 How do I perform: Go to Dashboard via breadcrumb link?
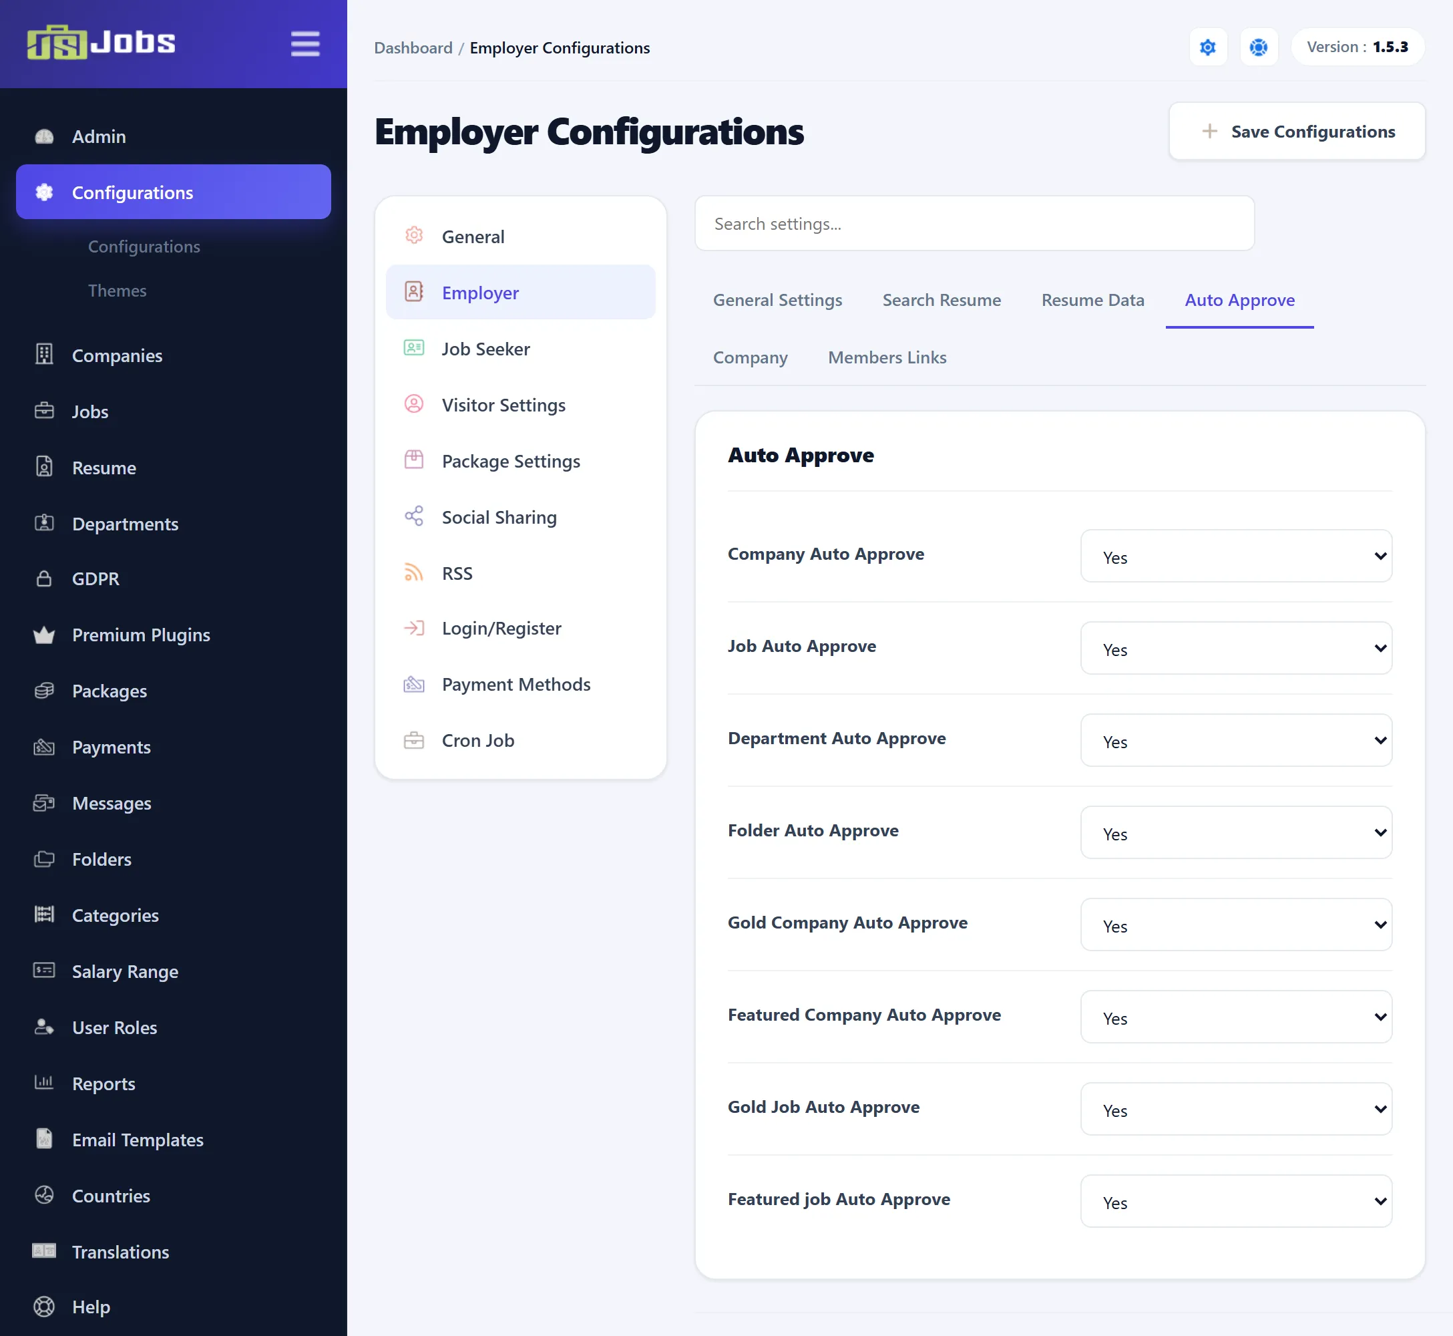413,47
